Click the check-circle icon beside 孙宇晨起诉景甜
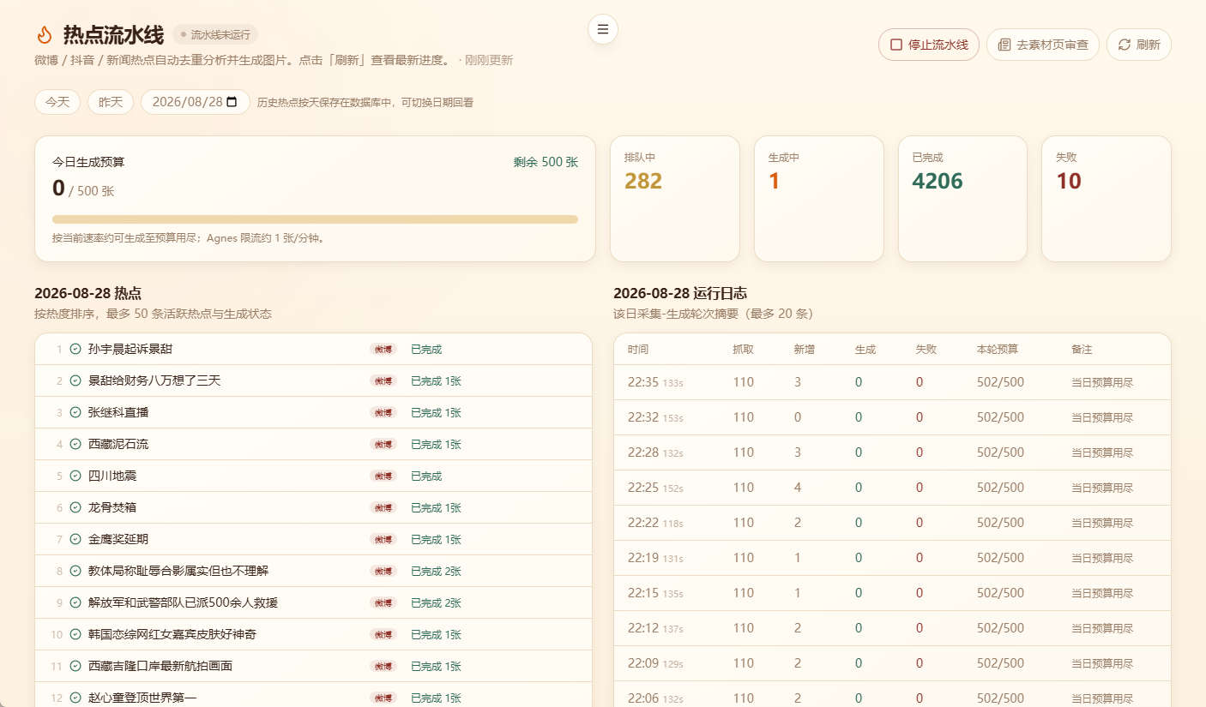 tap(75, 349)
